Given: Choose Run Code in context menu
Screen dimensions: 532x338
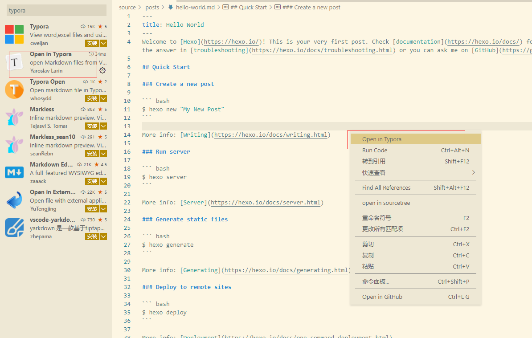Looking at the screenshot, I should 416,150.
